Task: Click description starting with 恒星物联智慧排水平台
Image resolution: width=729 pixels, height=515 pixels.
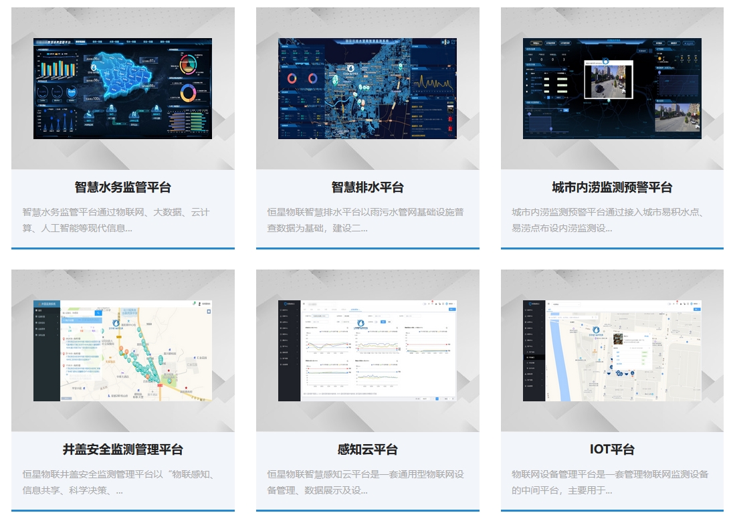Action: (x=365, y=220)
